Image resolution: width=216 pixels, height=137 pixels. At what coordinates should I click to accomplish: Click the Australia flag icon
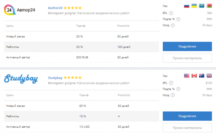pyautogui.click(x=201, y=76)
